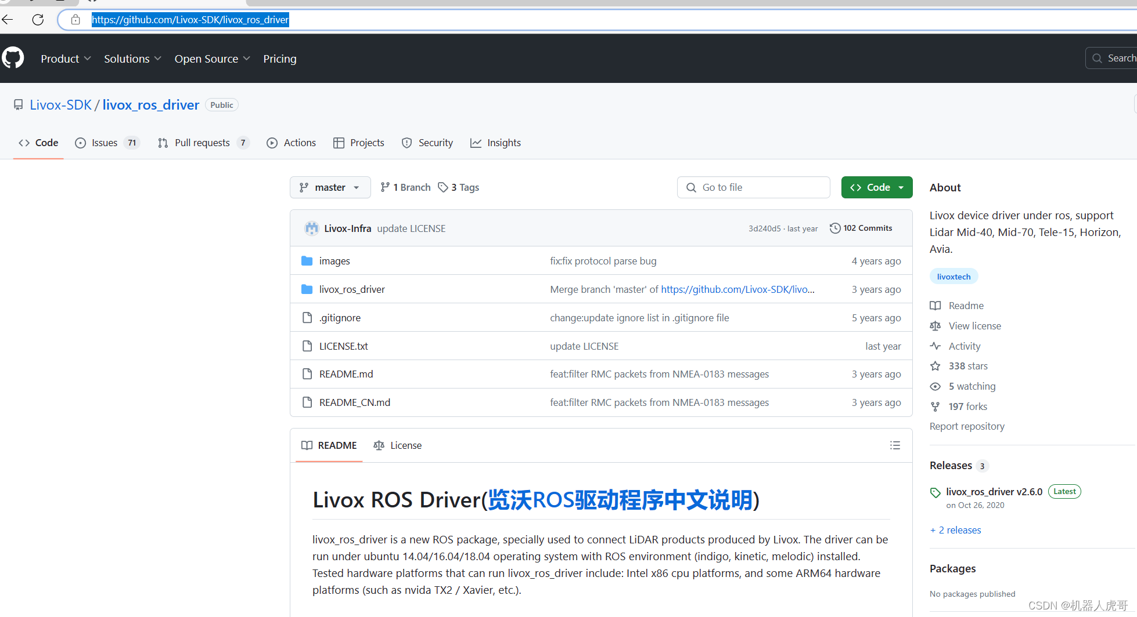Open the Livox-SDK organization link
Screen dimensions: 1137x617
pos(60,105)
